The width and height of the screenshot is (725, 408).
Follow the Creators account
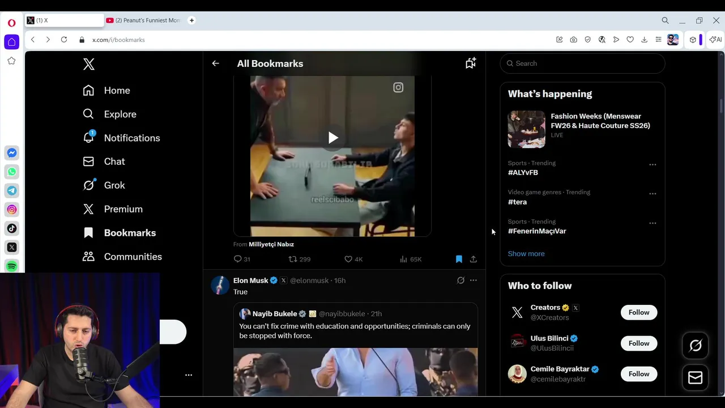click(x=639, y=312)
